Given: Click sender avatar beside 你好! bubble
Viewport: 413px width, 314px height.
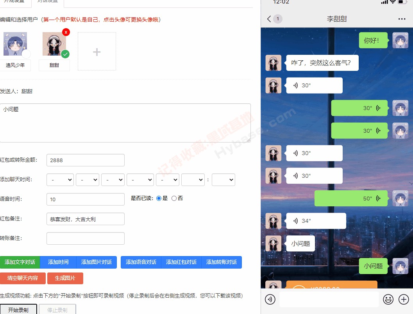Looking at the screenshot, I should (x=400, y=40).
